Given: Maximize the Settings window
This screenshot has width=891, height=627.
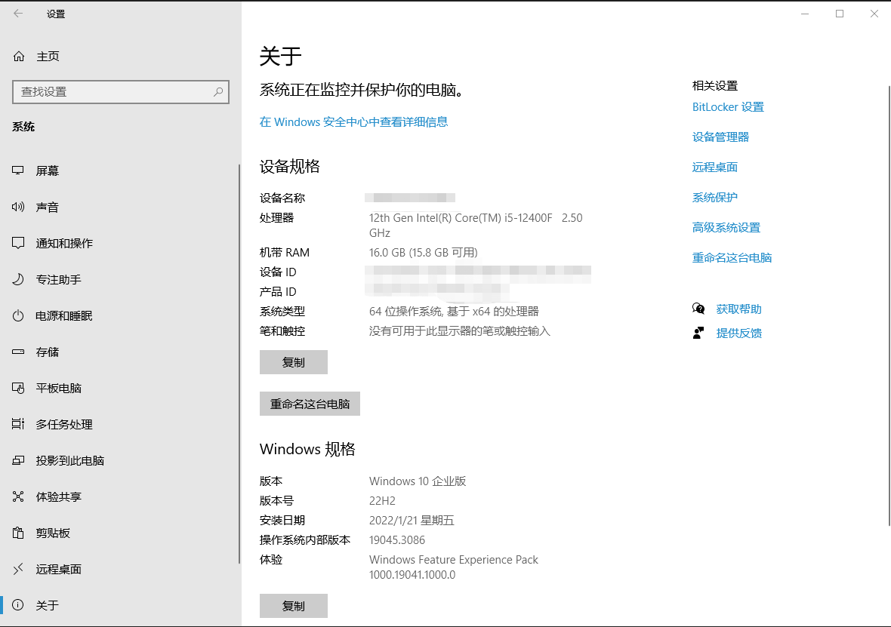Looking at the screenshot, I should [840, 14].
